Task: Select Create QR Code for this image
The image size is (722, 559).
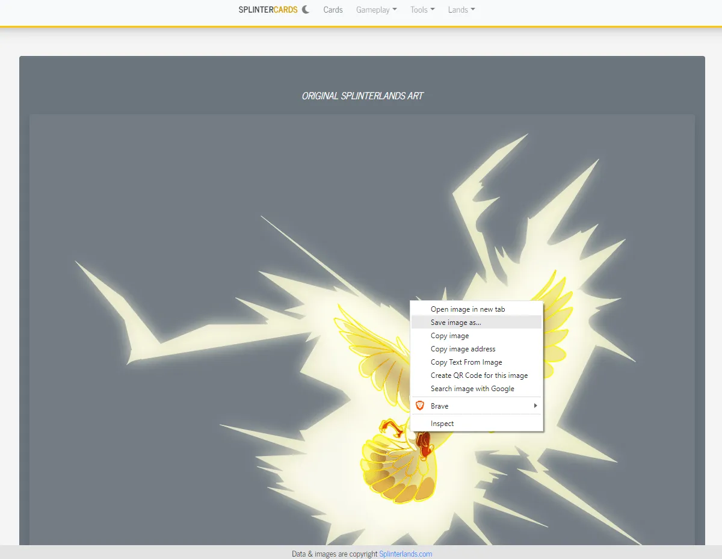Action: 477,375
